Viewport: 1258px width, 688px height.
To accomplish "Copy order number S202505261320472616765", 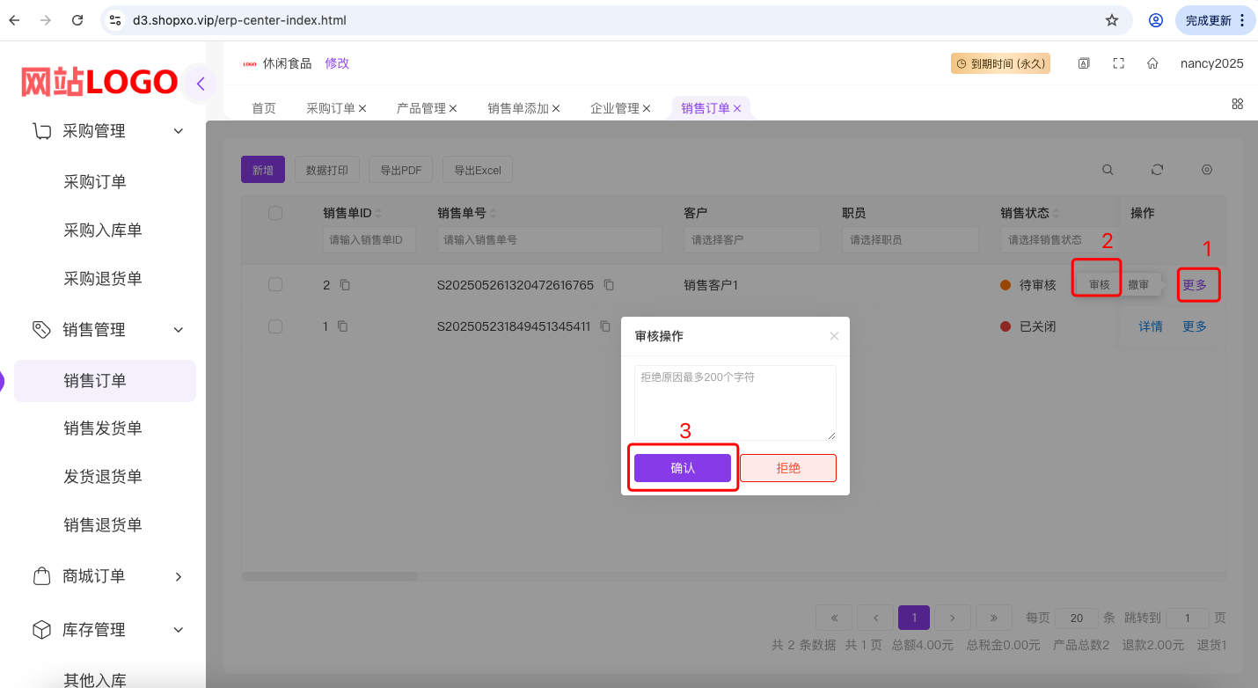I will click(x=609, y=285).
